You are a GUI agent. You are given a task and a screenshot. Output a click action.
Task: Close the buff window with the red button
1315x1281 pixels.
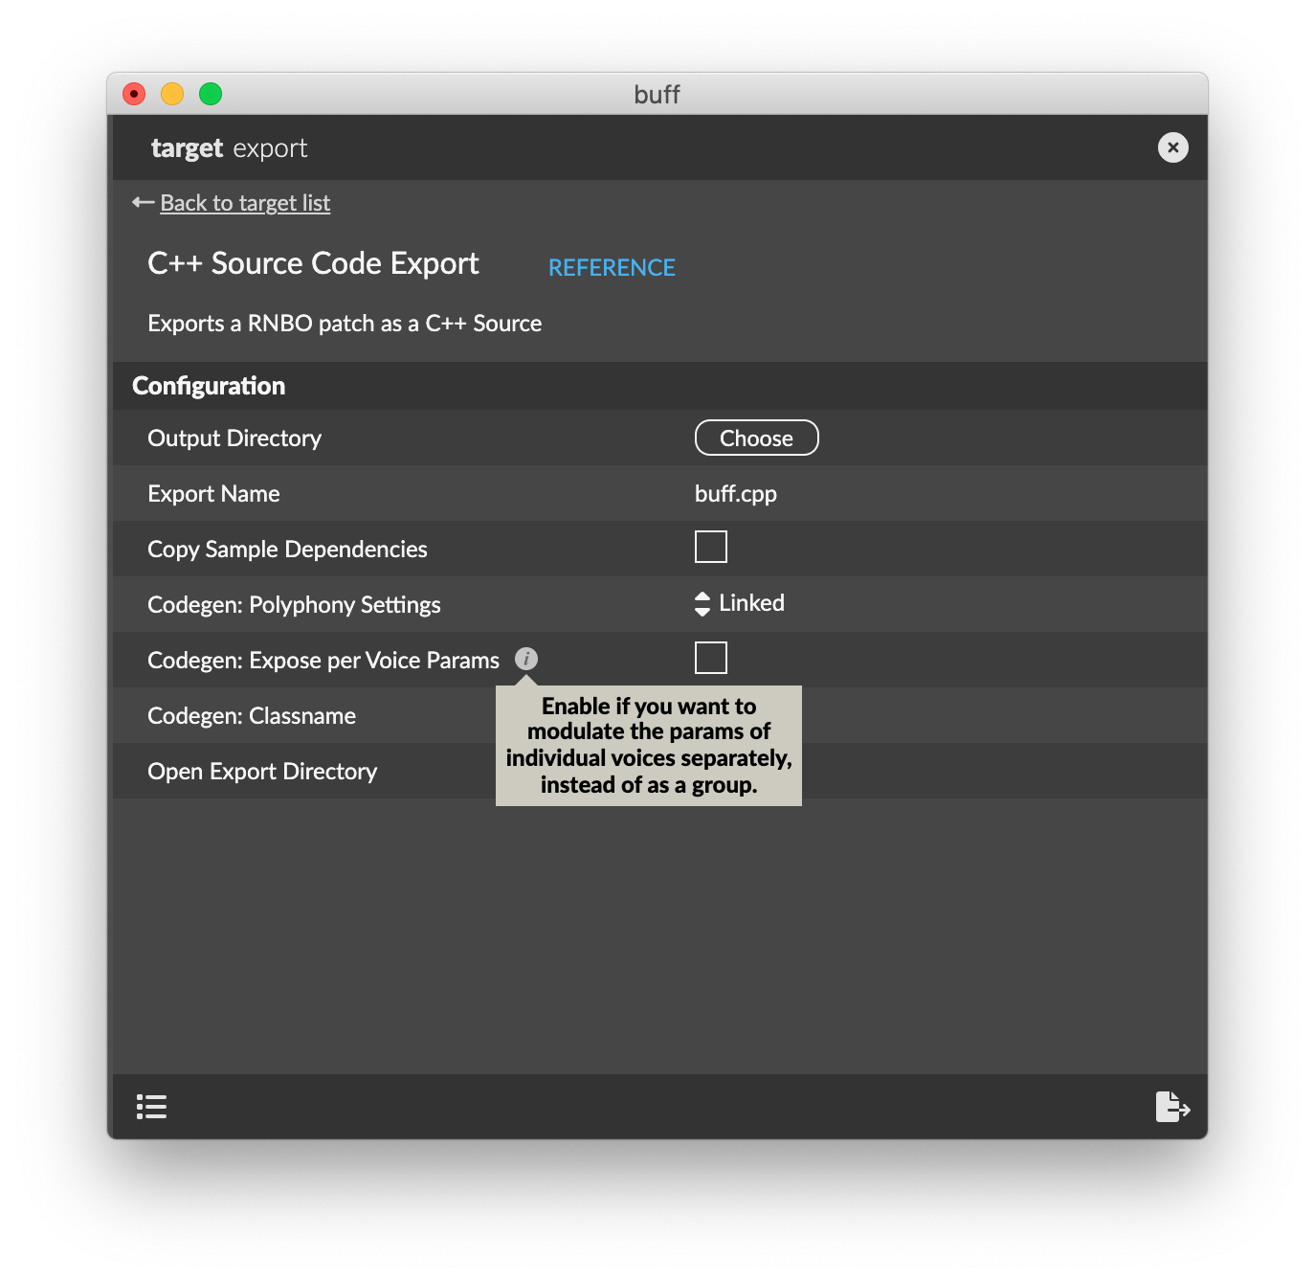[134, 94]
